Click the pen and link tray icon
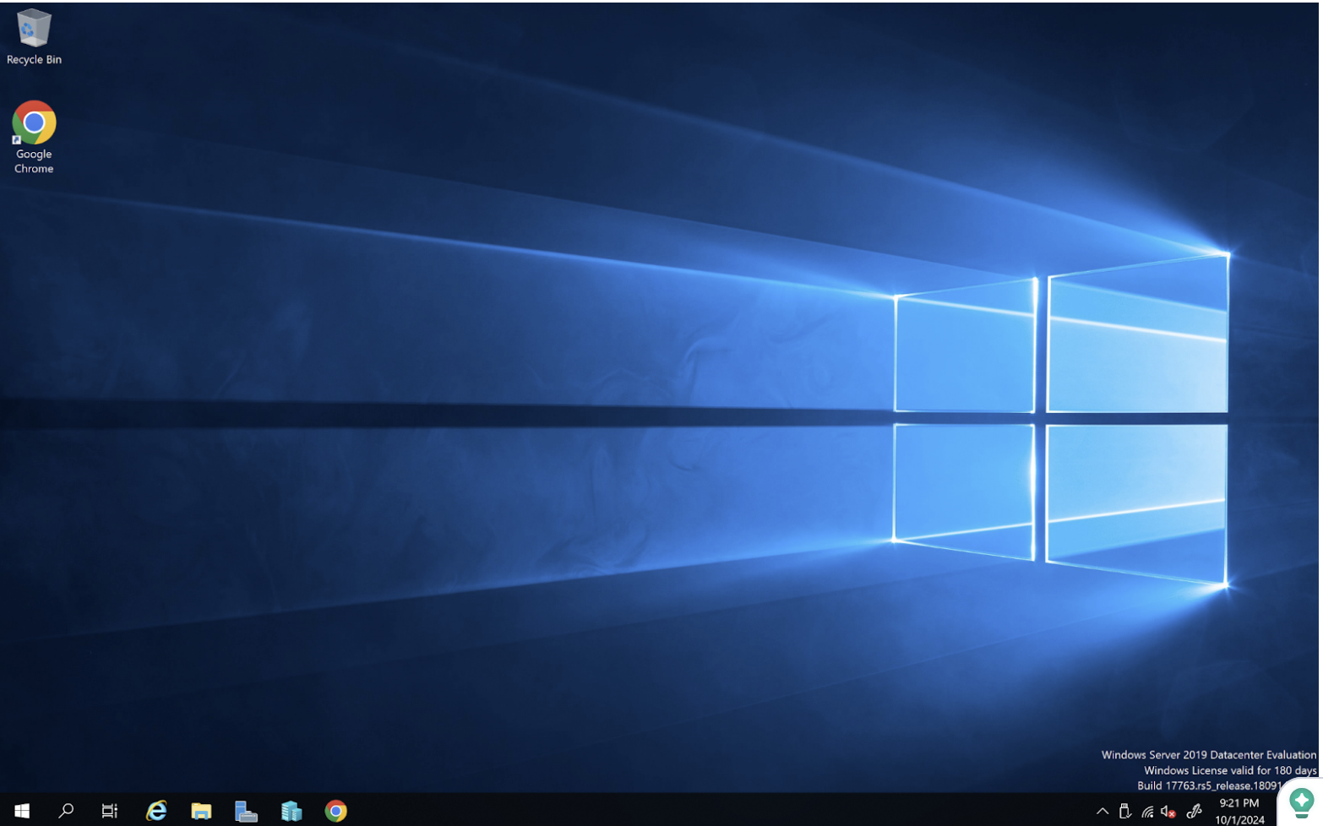The height and width of the screenshot is (826, 1323). point(1194,812)
